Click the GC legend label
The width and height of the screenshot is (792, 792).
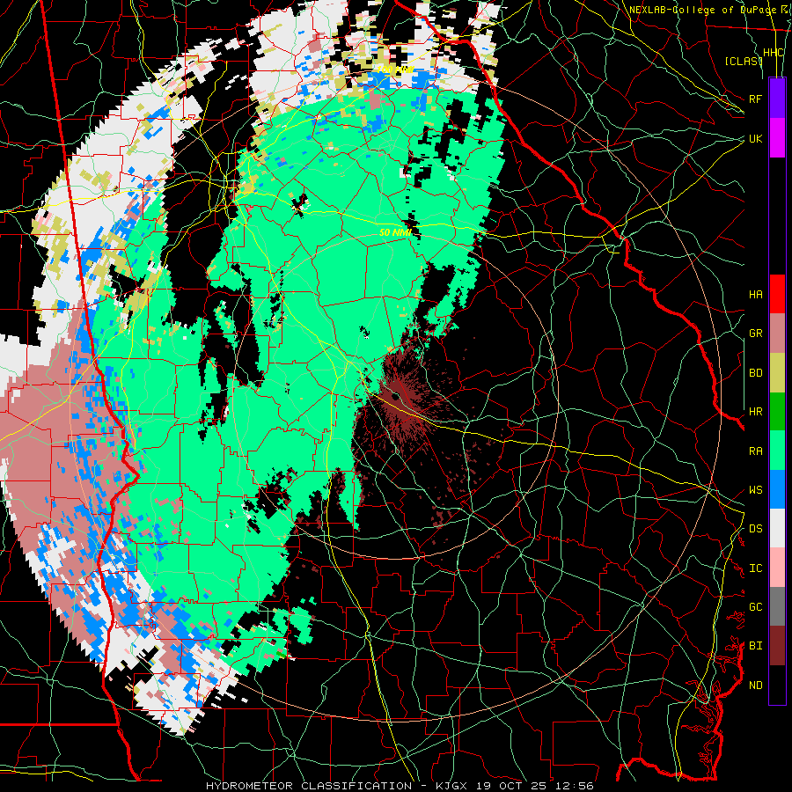[x=756, y=607]
